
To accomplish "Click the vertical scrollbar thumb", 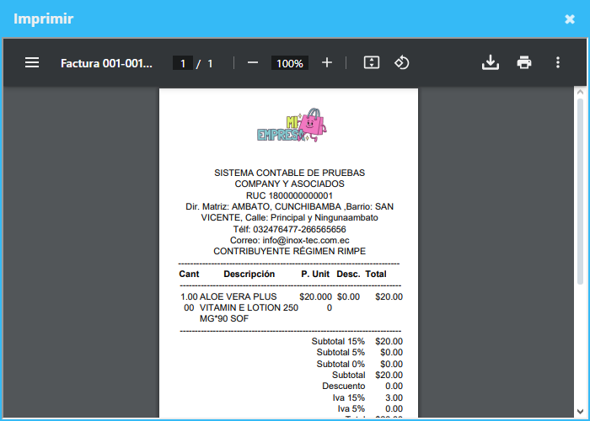I will pyautogui.click(x=580, y=191).
